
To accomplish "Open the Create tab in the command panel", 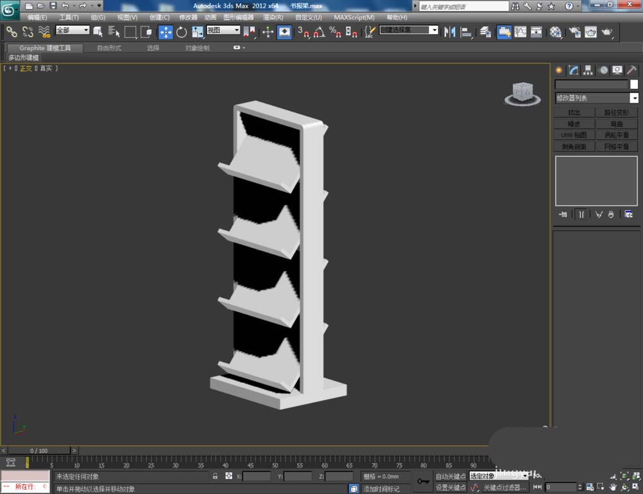I will click(558, 70).
